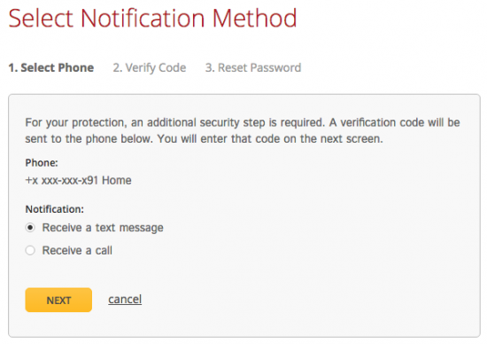
Task: Click the "Receive a text message" label text
Action: [x=103, y=228]
